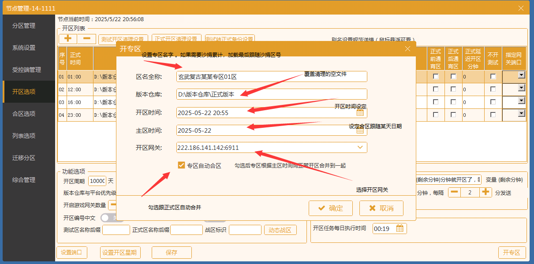Screen dimensions: 534x264
Task: Remove selected row using the minus icon
Action: coord(86,39)
